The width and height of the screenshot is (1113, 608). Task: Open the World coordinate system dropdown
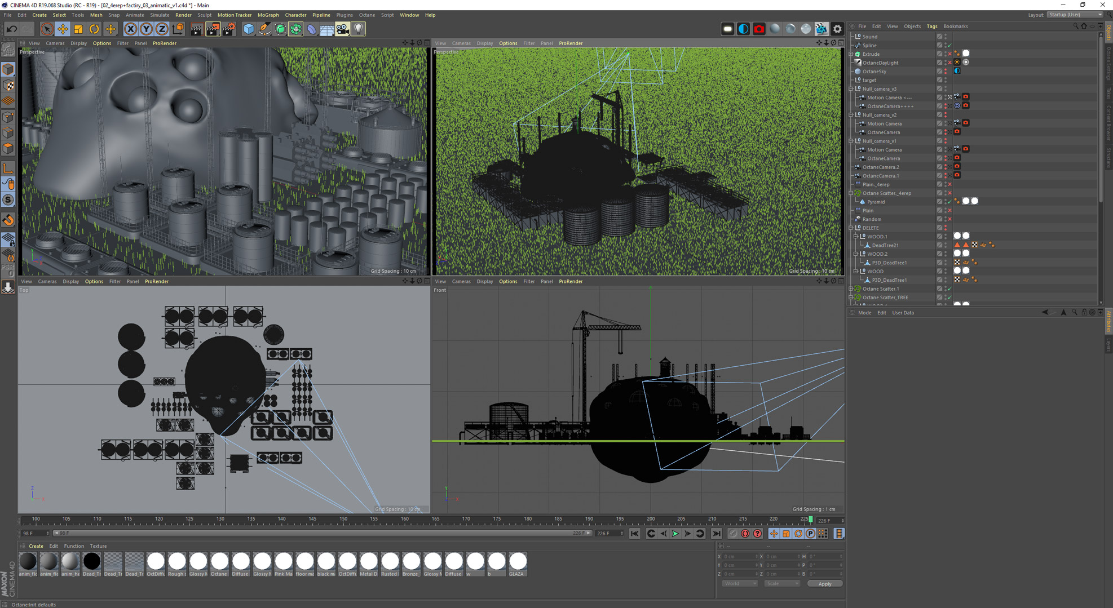(739, 584)
